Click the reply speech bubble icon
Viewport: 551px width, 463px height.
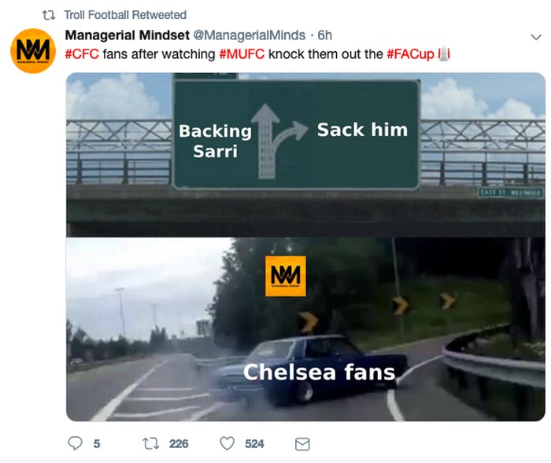(x=76, y=443)
